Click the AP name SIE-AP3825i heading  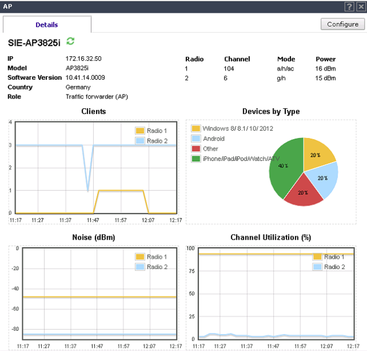pos(34,43)
